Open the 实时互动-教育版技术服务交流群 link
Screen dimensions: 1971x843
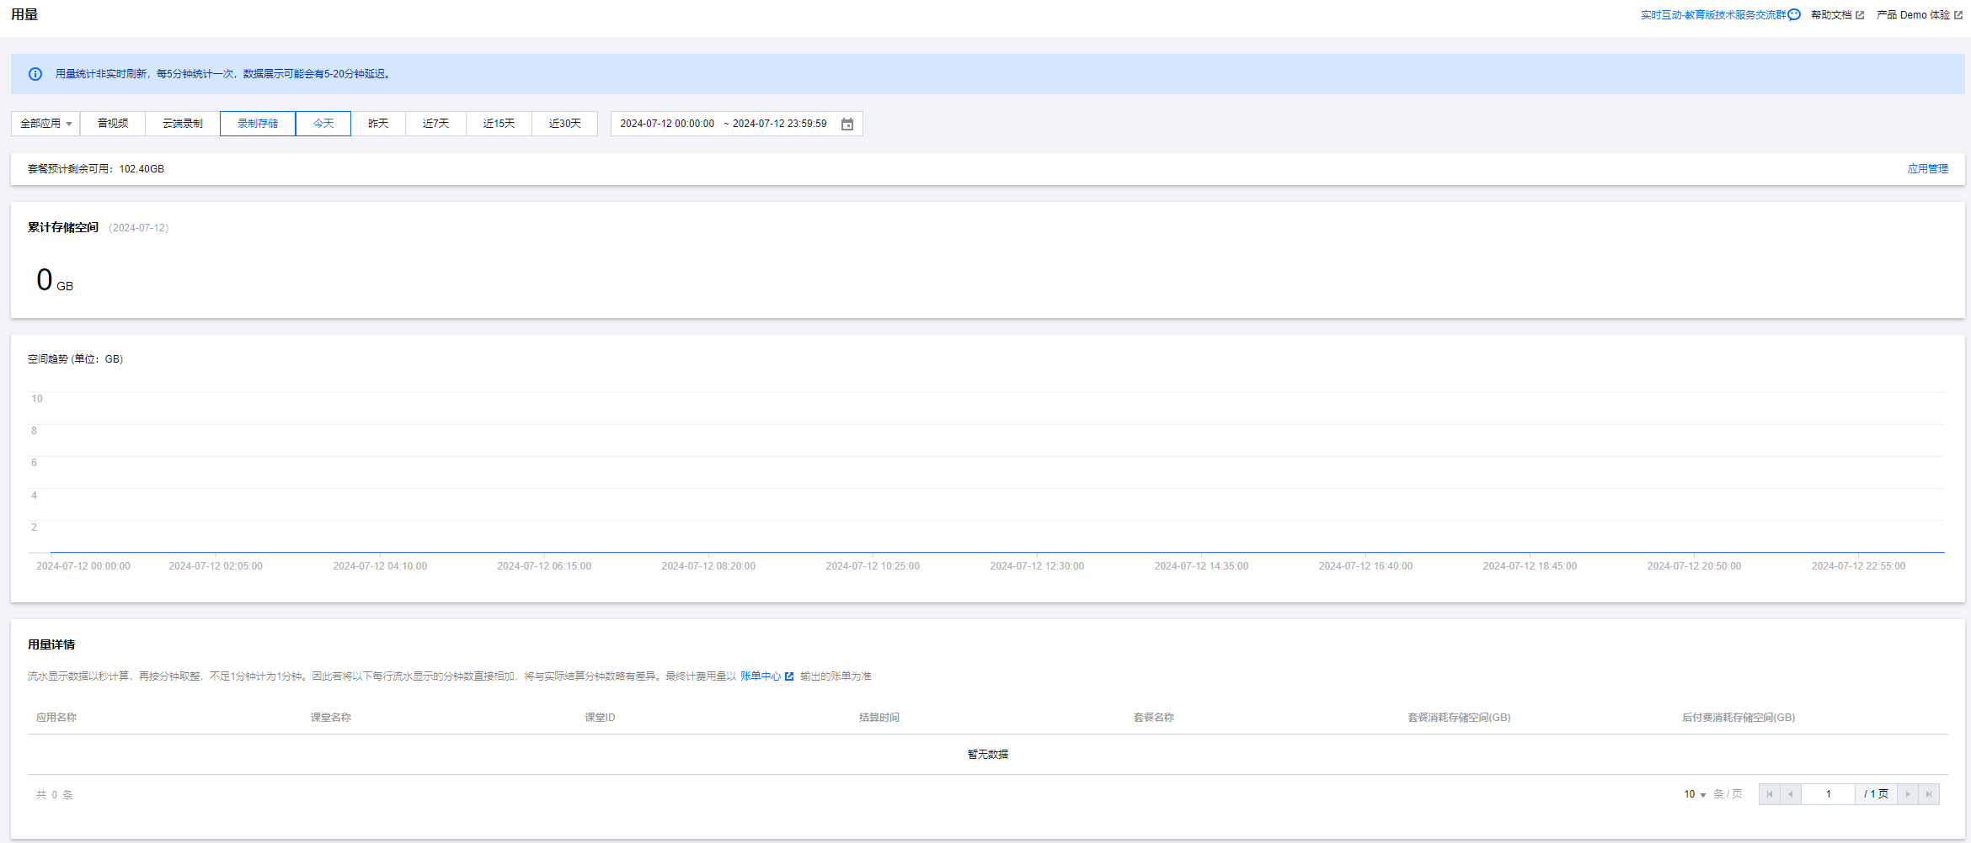click(1713, 15)
